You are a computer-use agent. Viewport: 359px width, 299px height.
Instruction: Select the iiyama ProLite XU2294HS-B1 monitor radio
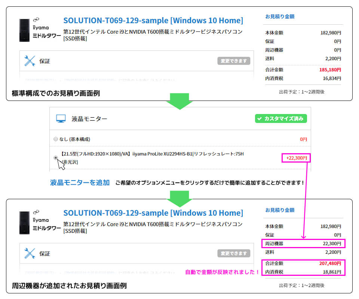pos(56,158)
